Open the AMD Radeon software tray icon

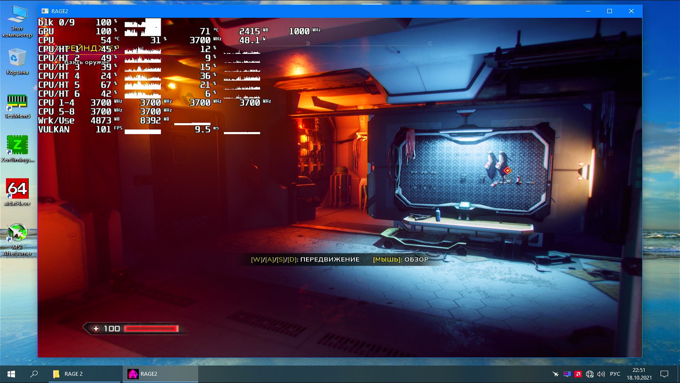tap(578, 374)
